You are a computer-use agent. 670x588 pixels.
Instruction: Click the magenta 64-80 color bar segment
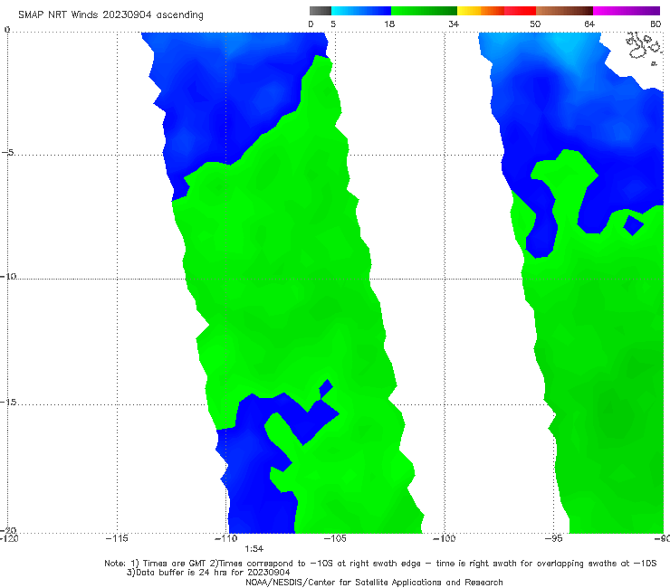[627, 11]
